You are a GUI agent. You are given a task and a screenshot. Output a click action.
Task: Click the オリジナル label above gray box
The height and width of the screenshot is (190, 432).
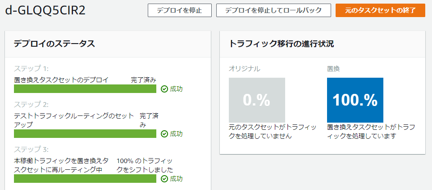pos(245,69)
